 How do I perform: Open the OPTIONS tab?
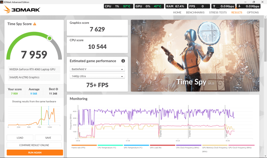253,12
